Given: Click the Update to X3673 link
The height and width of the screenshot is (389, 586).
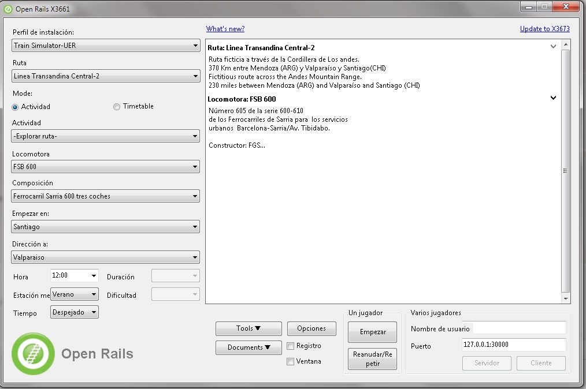Looking at the screenshot, I should [544, 29].
